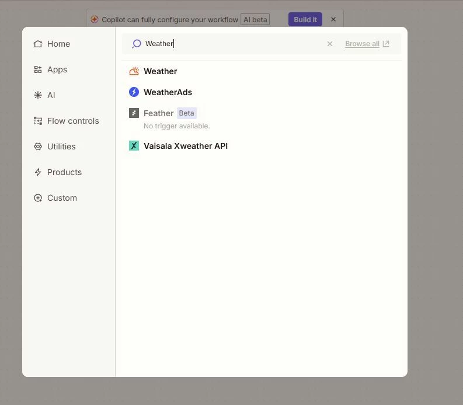The image size is (463, 405).
Task: Dismiss the Copilot banner
Action: (333, 19)
